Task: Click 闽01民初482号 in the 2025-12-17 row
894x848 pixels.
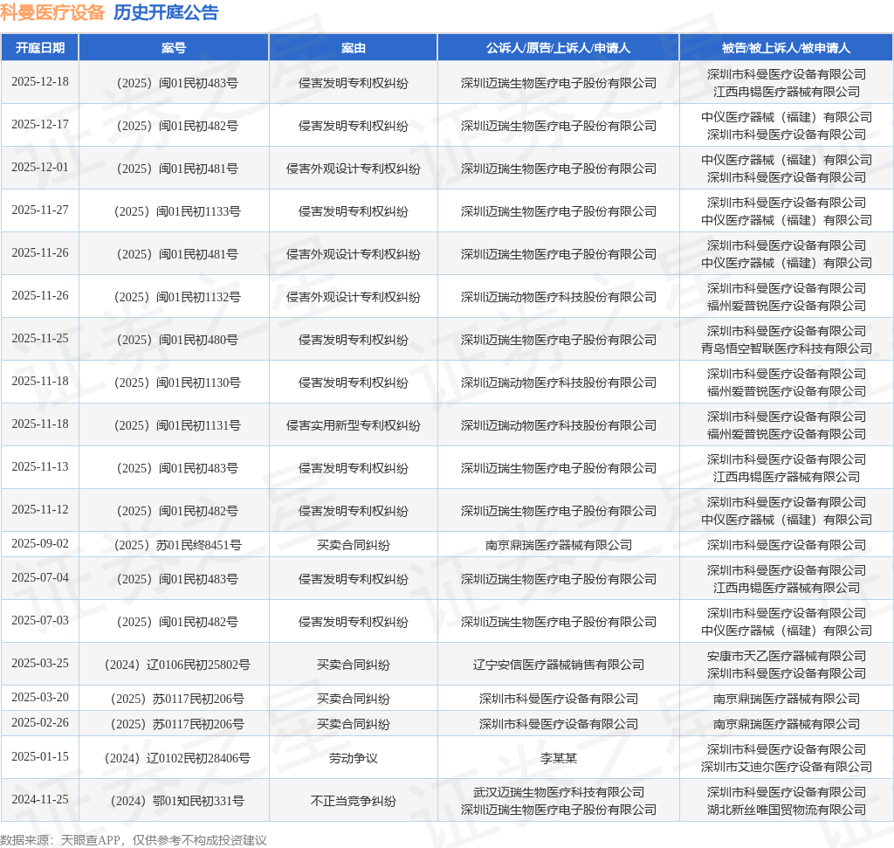Action: 198,126
